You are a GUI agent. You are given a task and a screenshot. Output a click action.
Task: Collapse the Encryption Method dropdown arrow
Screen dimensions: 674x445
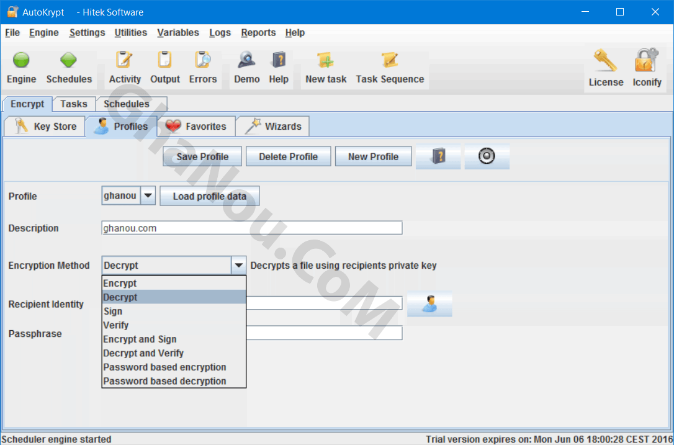click(x=238, y=265)
